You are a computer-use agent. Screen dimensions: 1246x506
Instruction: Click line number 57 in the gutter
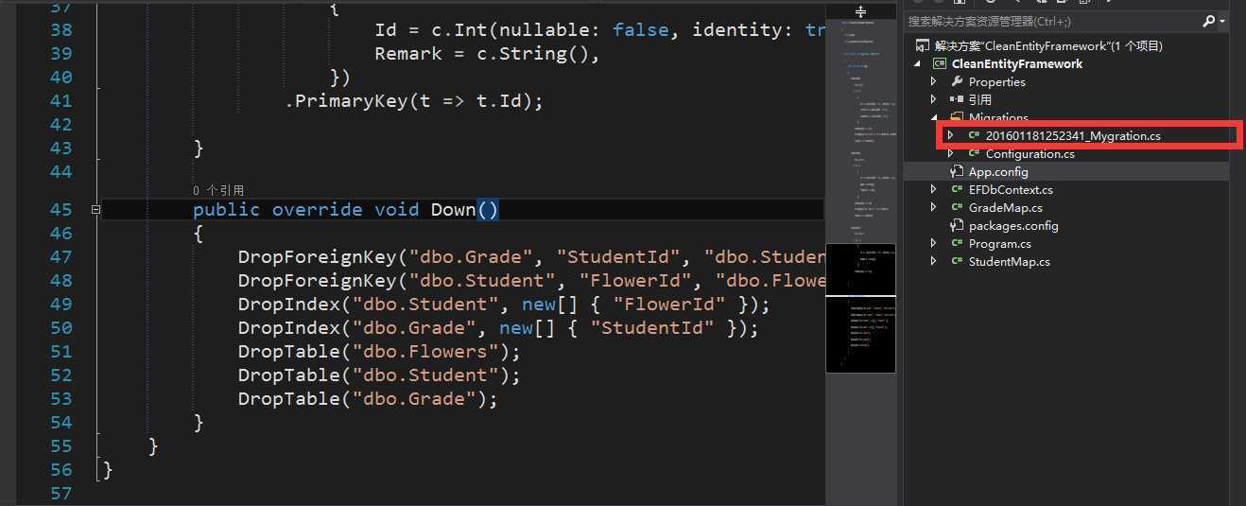click(x=61, y=494)
